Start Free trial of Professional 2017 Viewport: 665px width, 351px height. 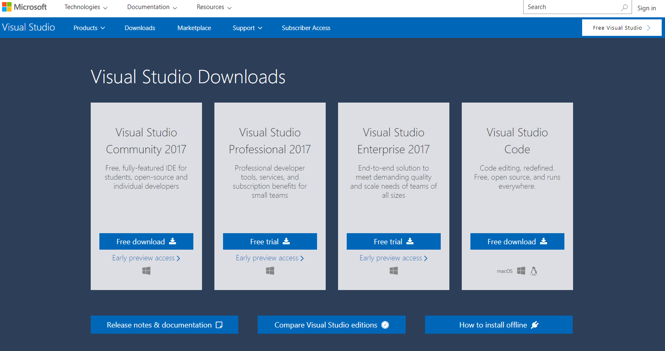point(270,241)
